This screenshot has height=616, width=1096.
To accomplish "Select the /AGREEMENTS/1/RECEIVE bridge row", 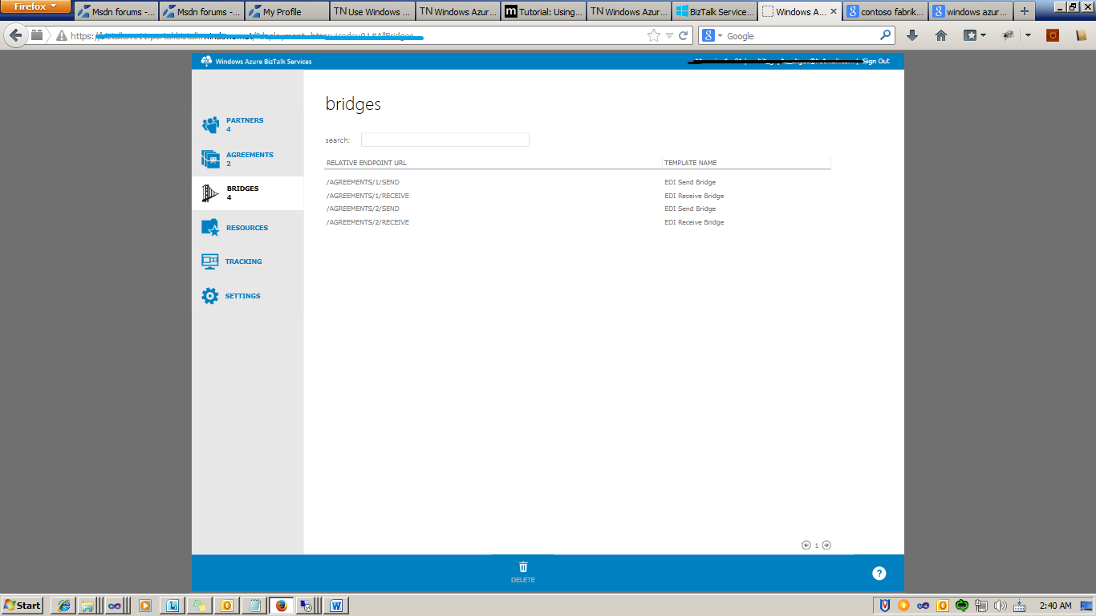I will [578, 196].
